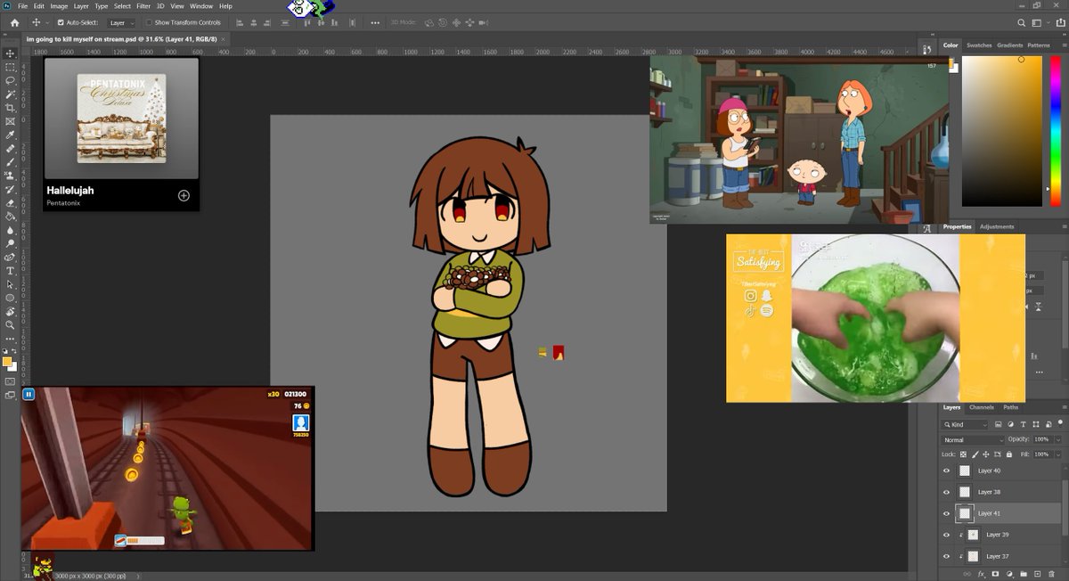
Task: Open the layer styles fx menu
Action: point(981,574)
